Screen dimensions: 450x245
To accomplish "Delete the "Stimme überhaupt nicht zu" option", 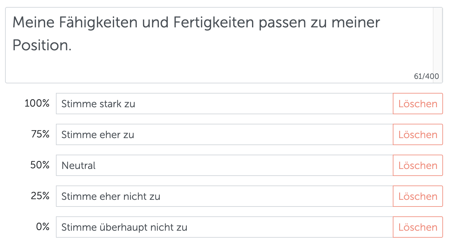I will tap(418, 227).
